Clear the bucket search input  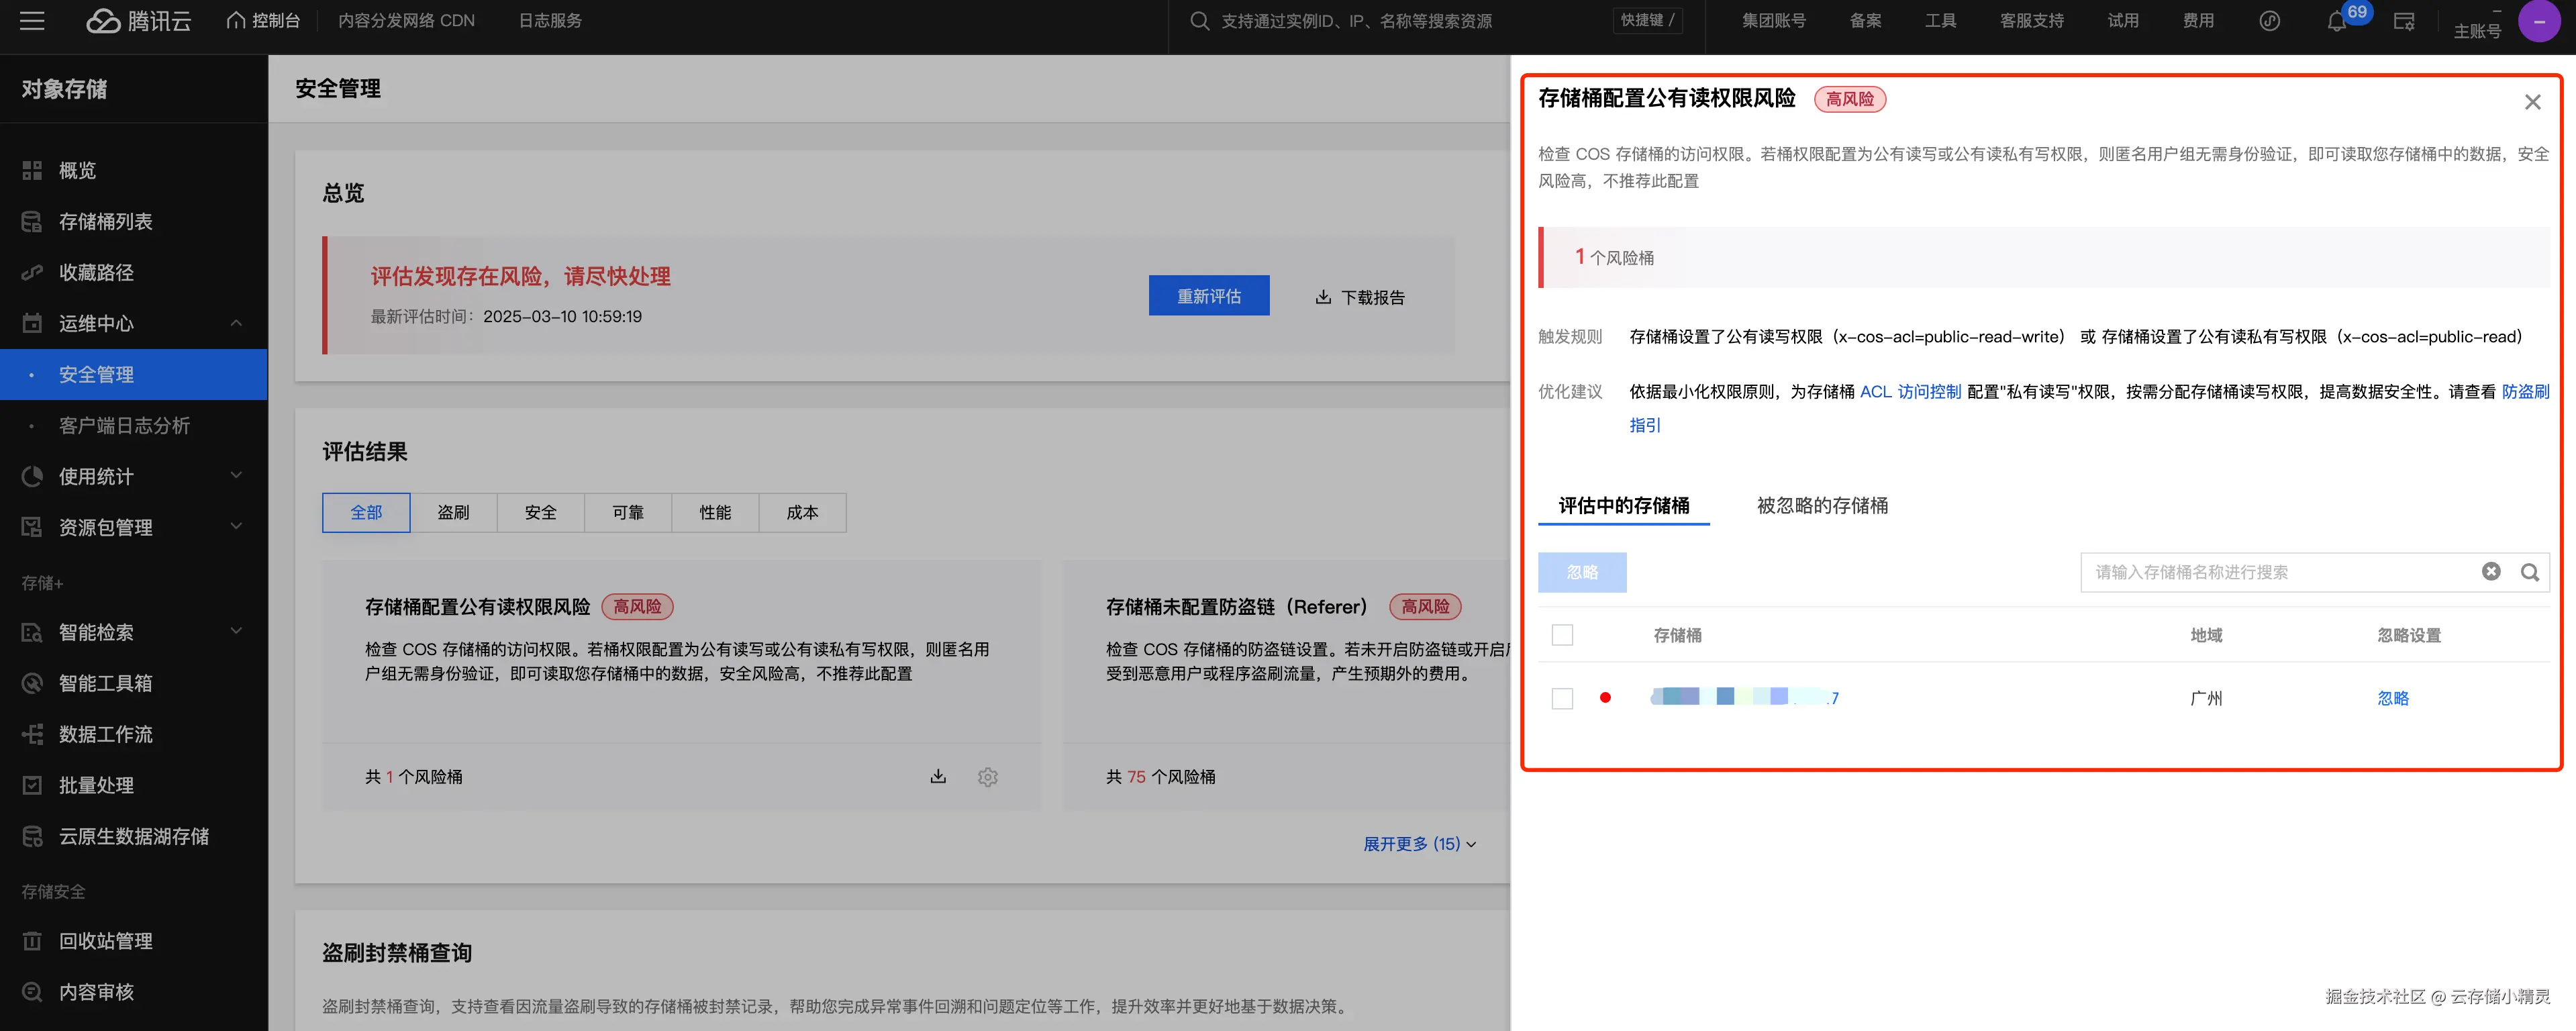pyautogui.click(x=2491, y=572)
